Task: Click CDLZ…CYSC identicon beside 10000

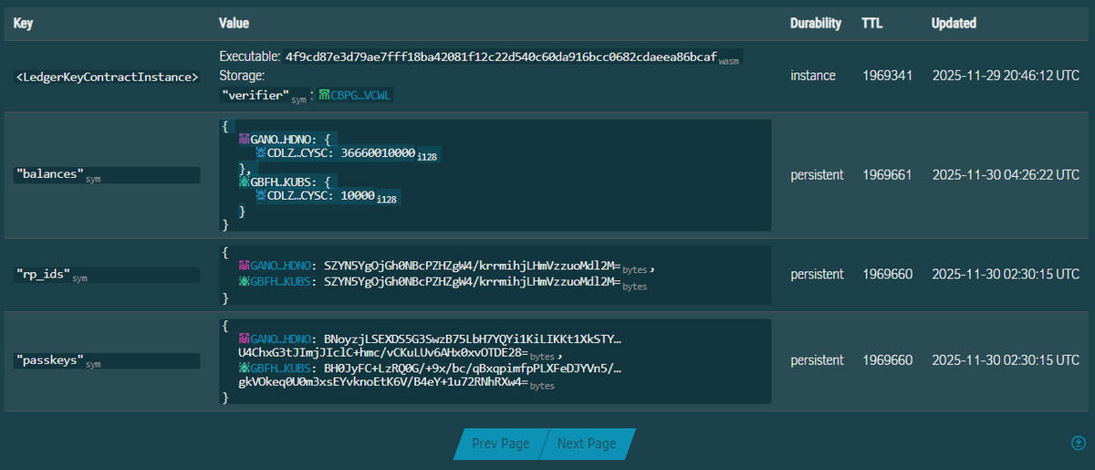Action: coord(260,197)
